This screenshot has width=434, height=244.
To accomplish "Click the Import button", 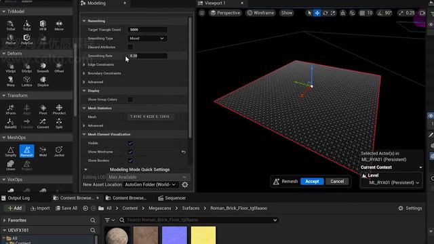I will (x=40, y=208).
